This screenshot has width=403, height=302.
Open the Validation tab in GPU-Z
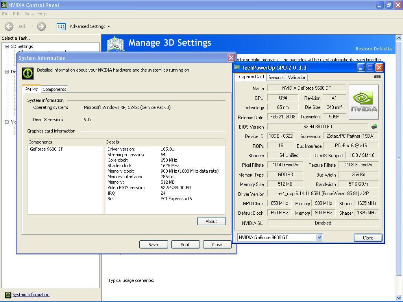(x=297, y=77)
